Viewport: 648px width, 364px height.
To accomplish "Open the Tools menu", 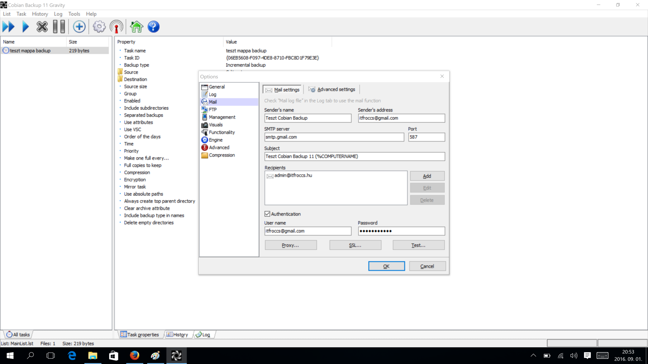I will point(74,14).
